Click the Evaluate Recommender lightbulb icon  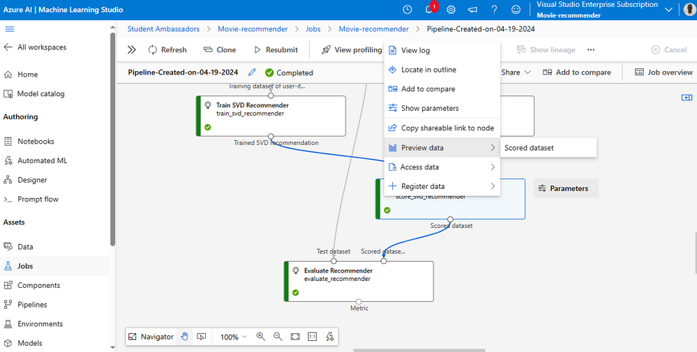pyautogui.click(x=296, y=270)
